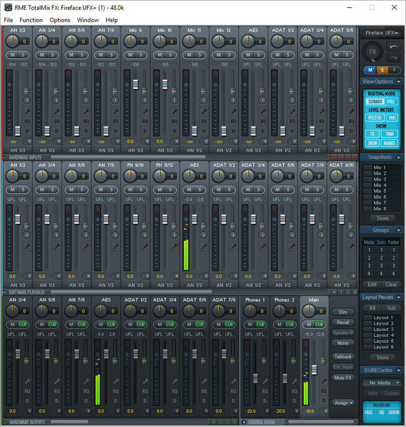The height and width of the screenshot is (427, 406).
Task: Collapse the View Options section
Action: (x=399, y=82)
